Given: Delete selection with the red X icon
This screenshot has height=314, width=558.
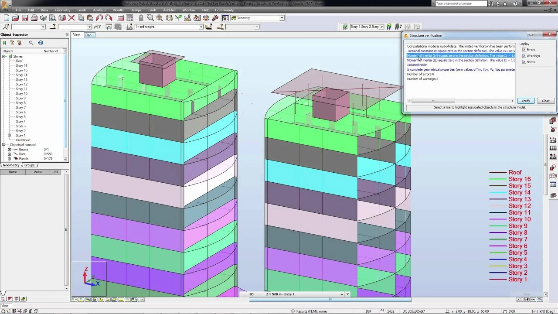Looking at the screenshot, I should coord(71,18).
